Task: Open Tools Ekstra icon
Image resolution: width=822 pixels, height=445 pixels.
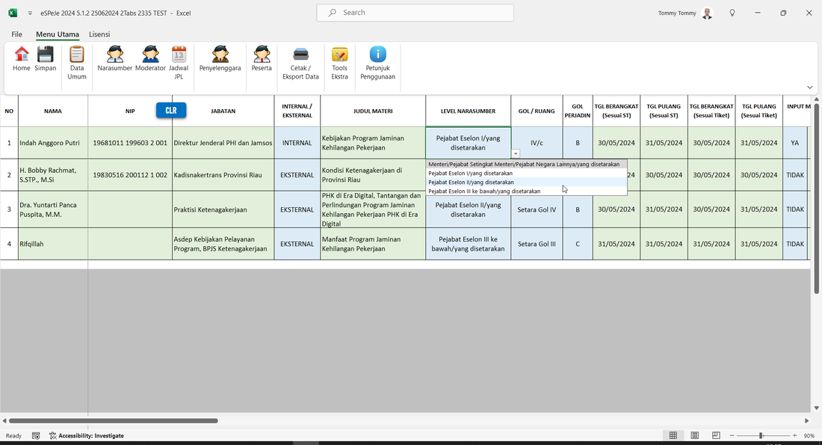Action: coord(340,55)
